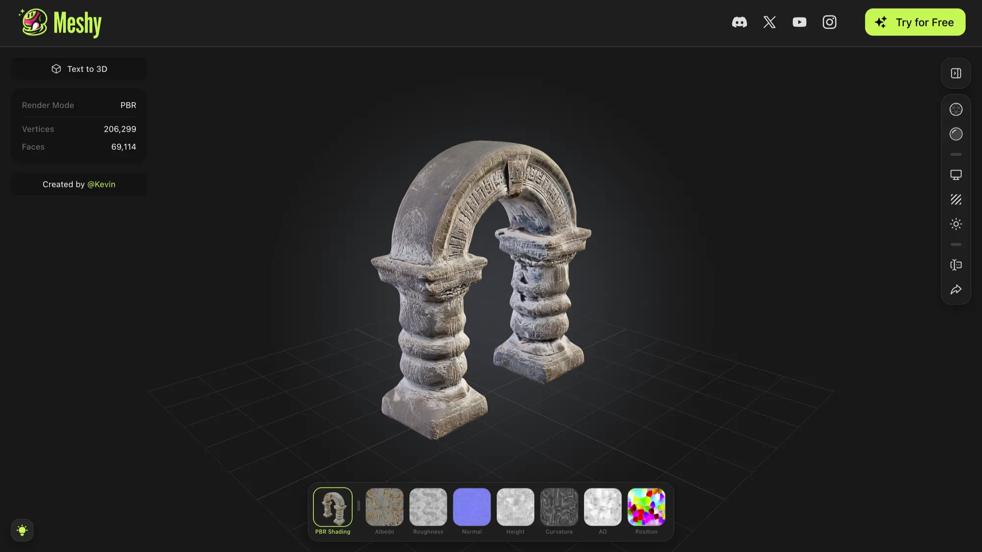This screenshot has height=552, width=982.
Task: Share the model via the arrow icon
Action: click(955, 290)
